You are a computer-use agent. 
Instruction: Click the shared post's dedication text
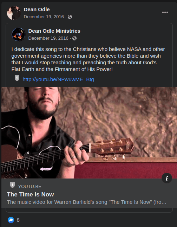point(88,59)
